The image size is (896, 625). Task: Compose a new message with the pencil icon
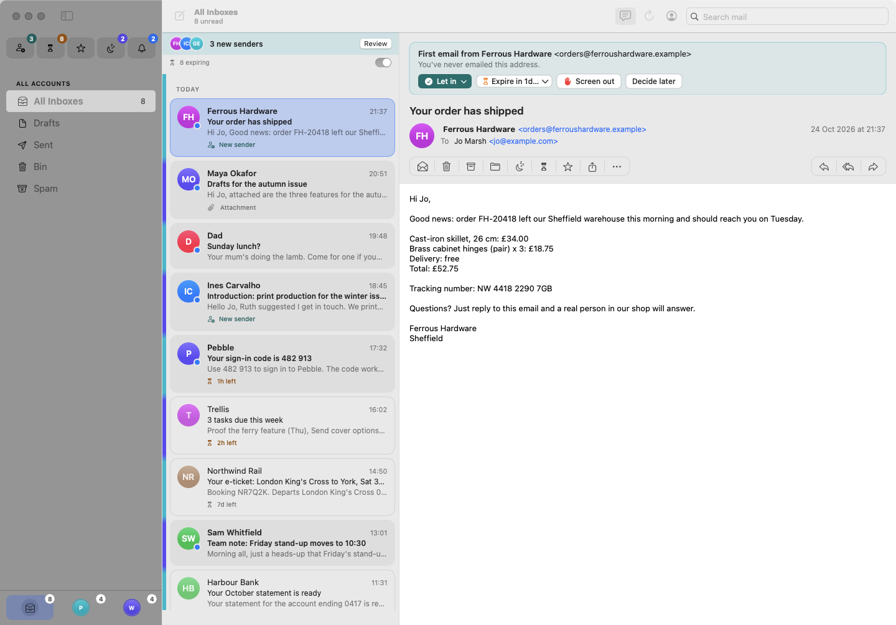point(180,16)
